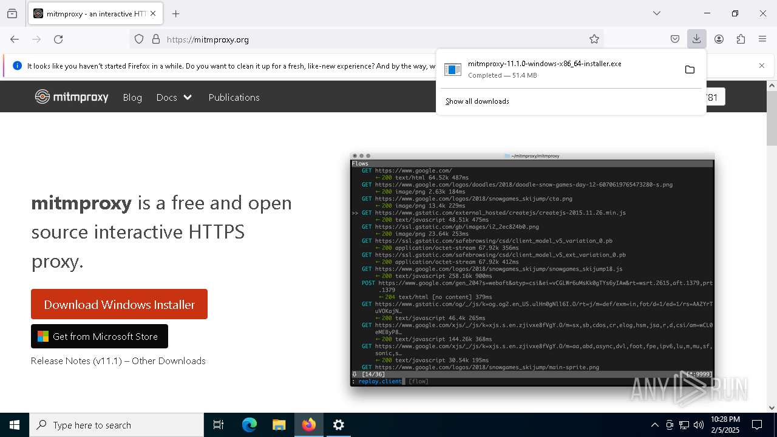This screenshot has width=777, height=437.
Task: Open the list all tabs dropdown chevron
Action: point(657,13)
